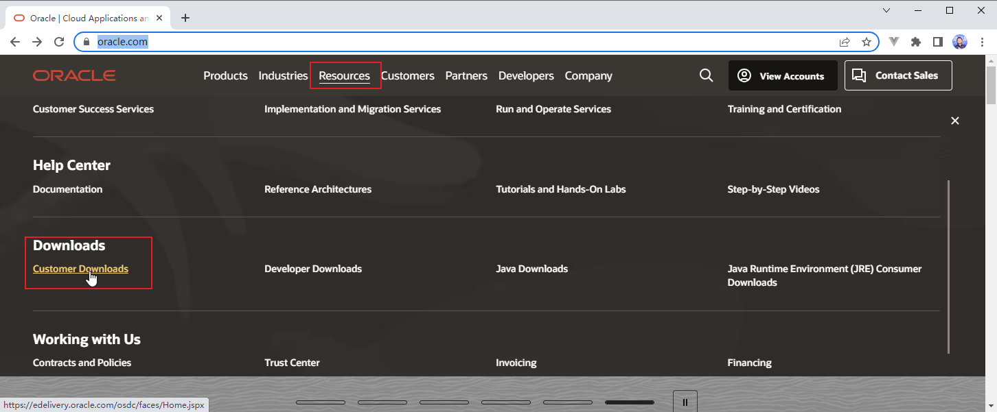Select the third carousel slide indicator
This screenshot has height=412, width=997.
pos(444,402)
